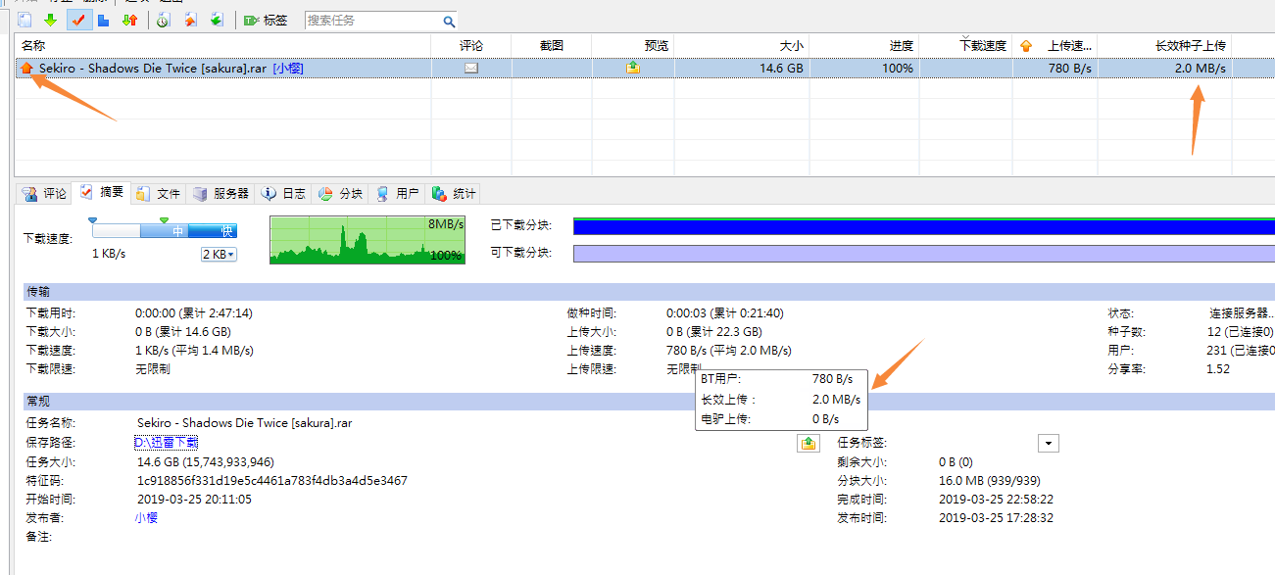Click the 小樱 publisher link in details

click(146, 517)
